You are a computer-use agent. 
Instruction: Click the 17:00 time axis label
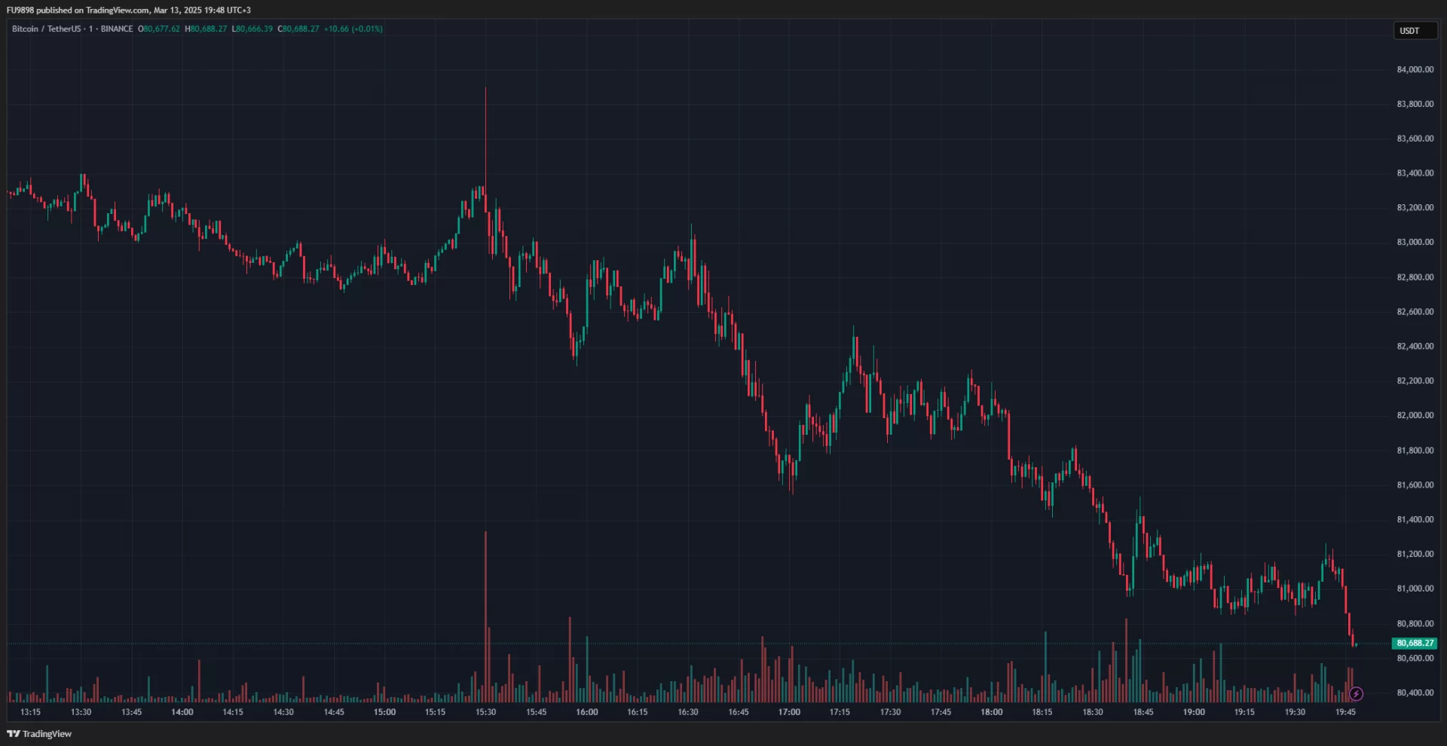789,712
